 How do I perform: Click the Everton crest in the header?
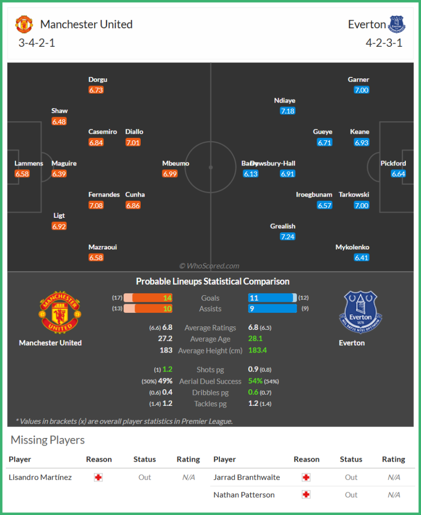pyautogui.click(x=396, y=24)
